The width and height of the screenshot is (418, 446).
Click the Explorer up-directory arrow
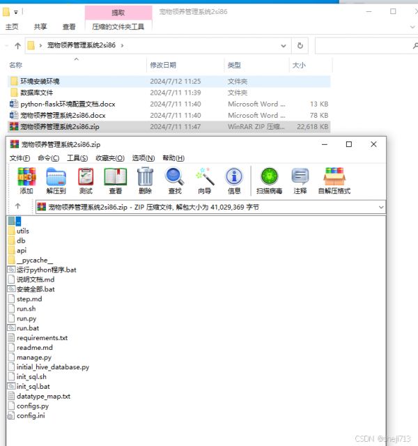tap(17, 45)
